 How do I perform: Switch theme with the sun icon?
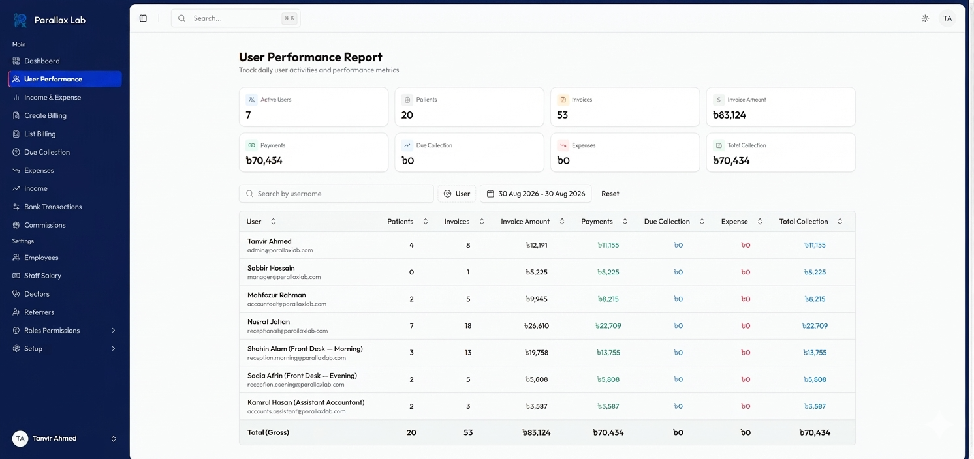925,18
